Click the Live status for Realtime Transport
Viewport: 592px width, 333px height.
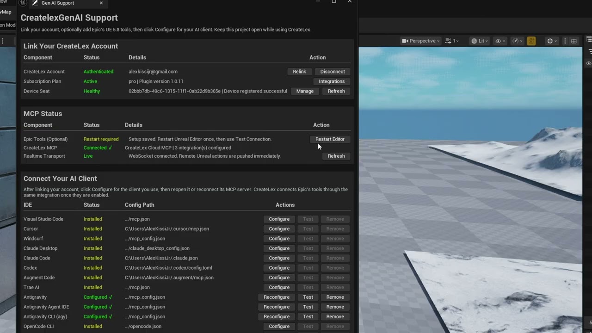pyautogui.click(x=88, y=156)
